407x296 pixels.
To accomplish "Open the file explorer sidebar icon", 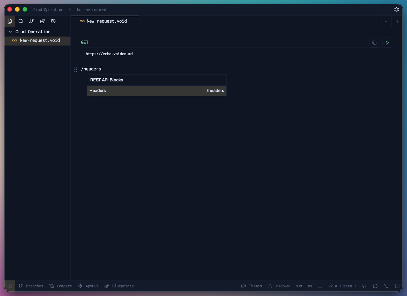I will coord(10,21).
